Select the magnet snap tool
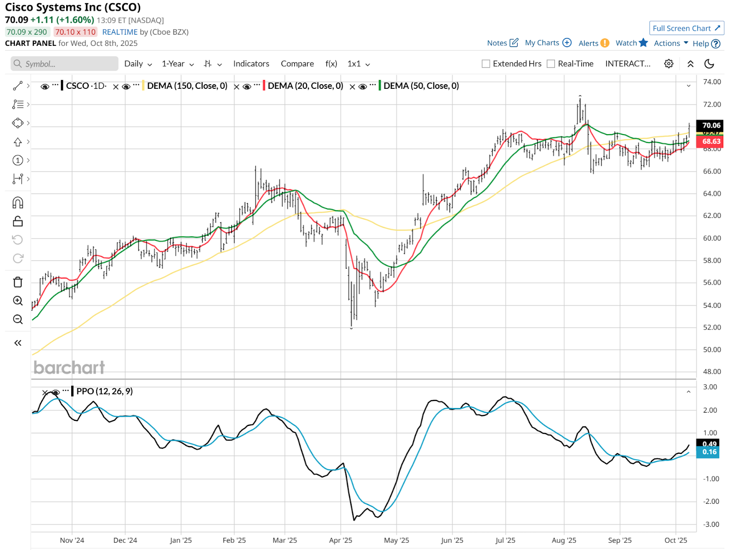Viewport: 740px width, 550px height. [18, 203]
